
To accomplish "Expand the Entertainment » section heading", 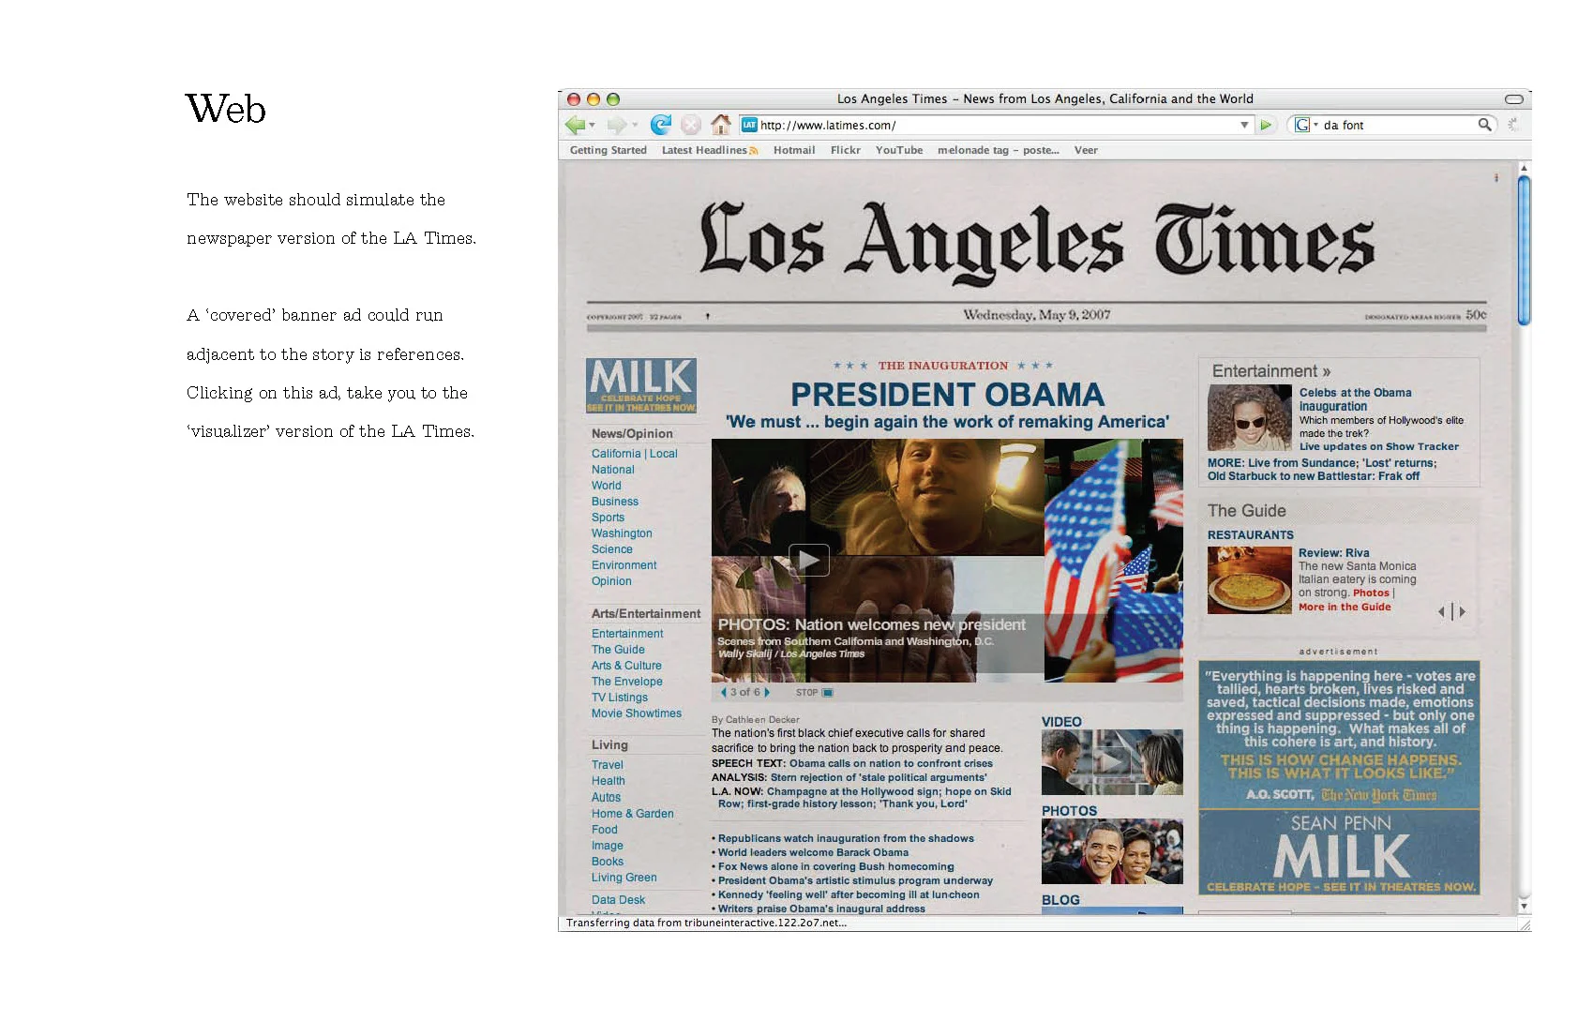I will pyautogui.click(x=1270, y=371).
